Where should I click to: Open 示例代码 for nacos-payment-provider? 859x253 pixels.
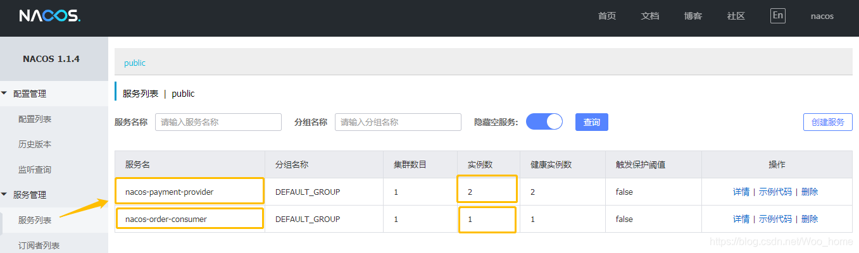(775, 192)
